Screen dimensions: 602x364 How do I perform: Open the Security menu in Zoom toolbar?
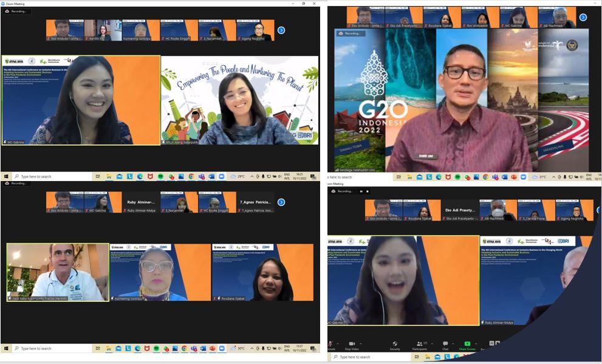pyautogui.click(x=395, y=346)
